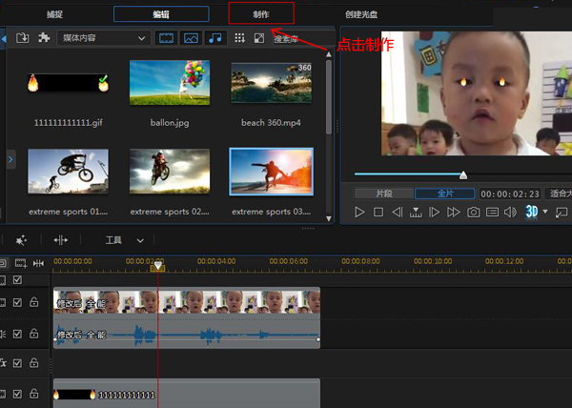Open the 制作 (Produce) tab
This screenshot has width=572, height=408.
point(261,14)
